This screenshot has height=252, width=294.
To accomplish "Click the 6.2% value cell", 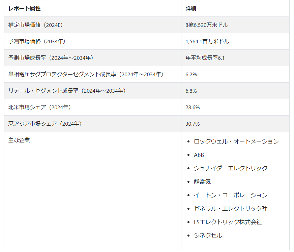I will coord(191,74).
